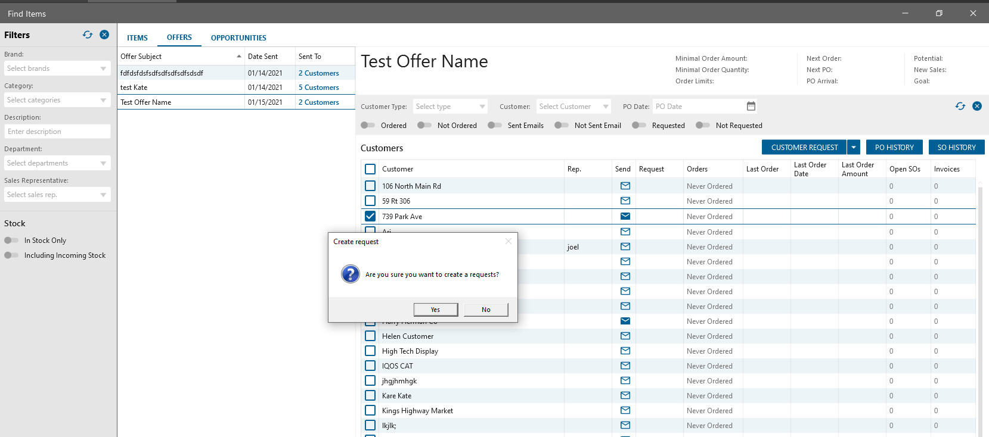
Task: Close the Create request dialog with X
Action: (x=508, y=241)
